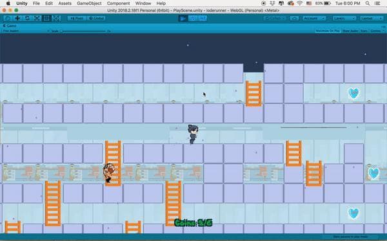Open the Assets menu
This screenshot has height=241, width=387.
click(x=64, y=3)
